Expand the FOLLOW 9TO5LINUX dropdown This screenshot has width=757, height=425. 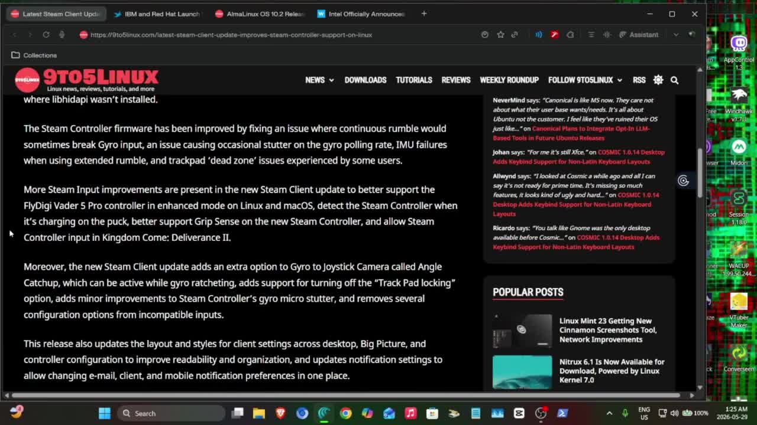coord(585,80)
